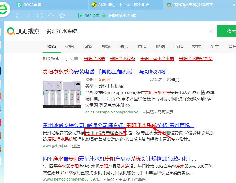Viewport: 236px width, 183px height.
Task: Select the 问答 search category
Action: pyautogui.click(x=88, y=47)
